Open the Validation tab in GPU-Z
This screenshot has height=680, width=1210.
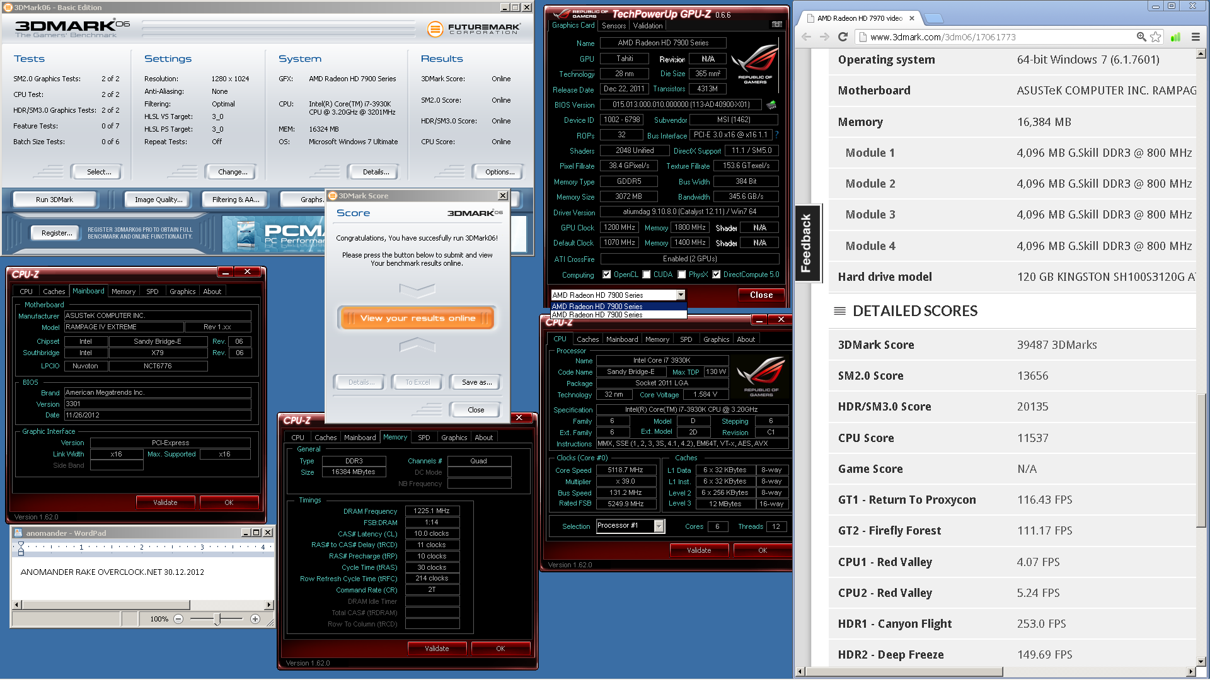pyautogui.click(x=648, y=26)
